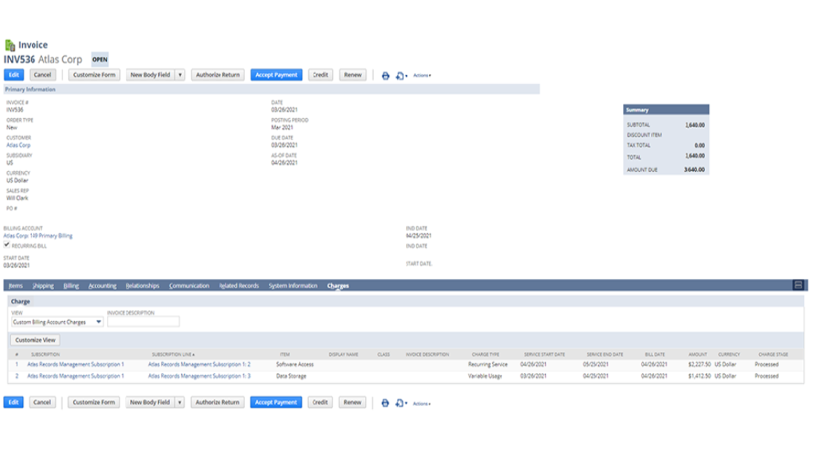Click the bottom printer icon
The height and width of the screenshot is (476, 813).
point(385,403)
